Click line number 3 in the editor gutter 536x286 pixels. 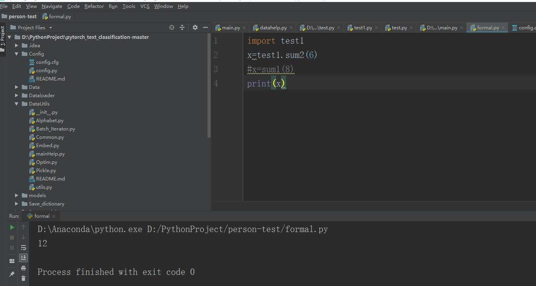tap(216, 69)
